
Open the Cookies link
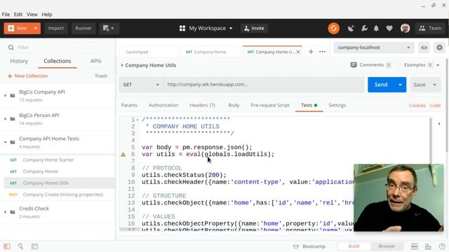coord(417,106)
